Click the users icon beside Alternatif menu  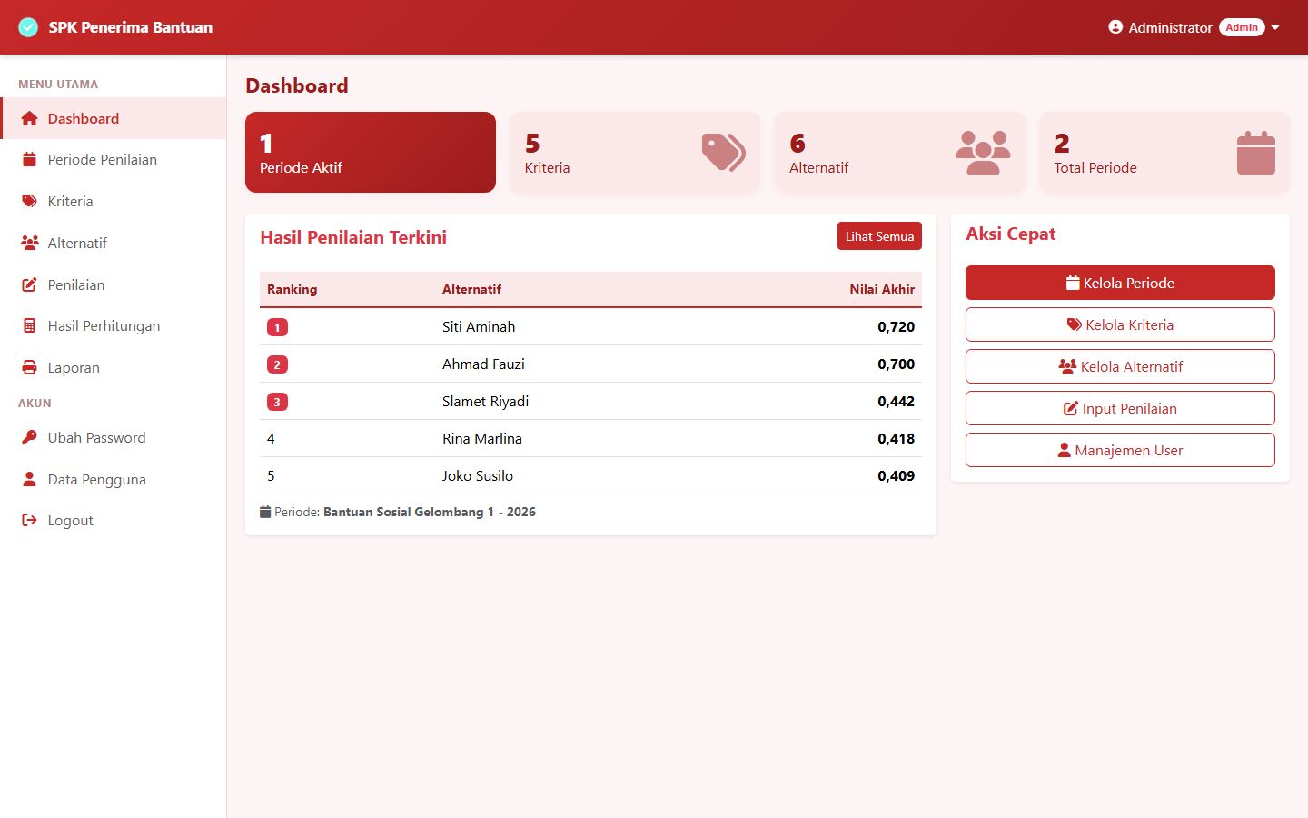coord(30,243)
